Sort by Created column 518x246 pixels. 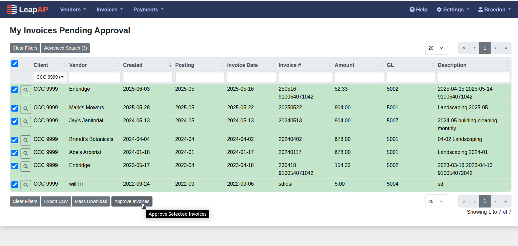[147, 65]
